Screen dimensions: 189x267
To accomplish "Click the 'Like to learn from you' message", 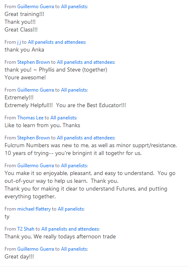I will 42,126.
